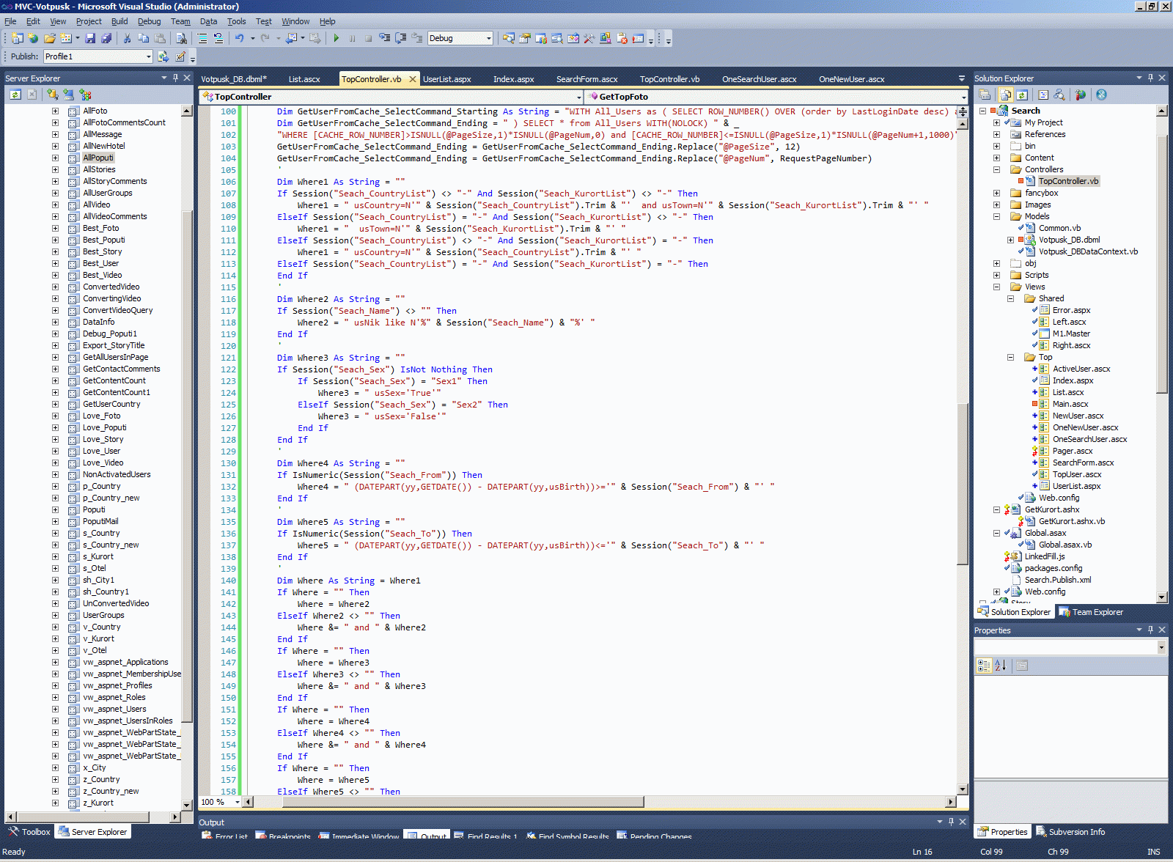This screenshot has height=862, width=1173.
Task: Toggle Show All Files in Solution Explorer
Action: tap(1006, 95)
